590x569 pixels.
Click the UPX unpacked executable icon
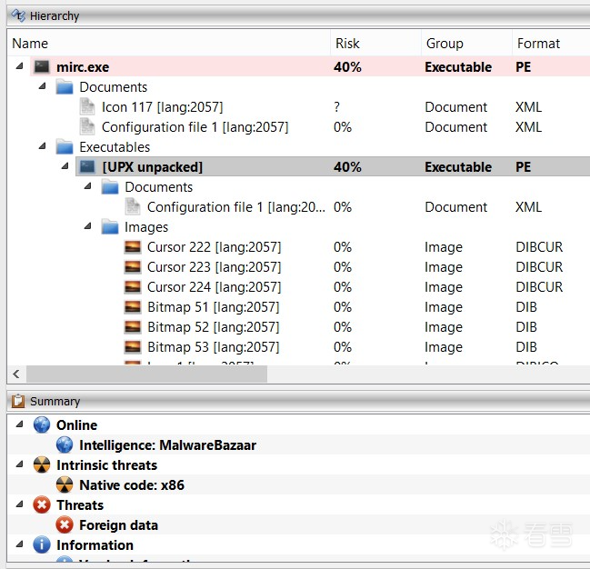87,166
